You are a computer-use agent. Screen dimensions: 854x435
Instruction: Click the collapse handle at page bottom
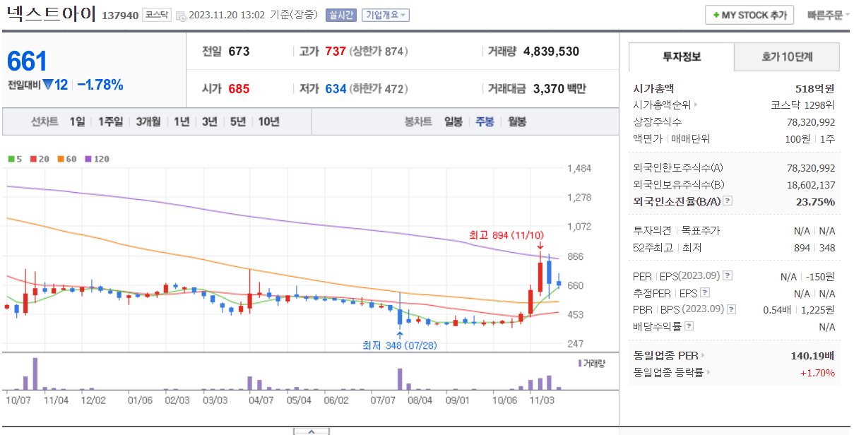pos(312,431)
